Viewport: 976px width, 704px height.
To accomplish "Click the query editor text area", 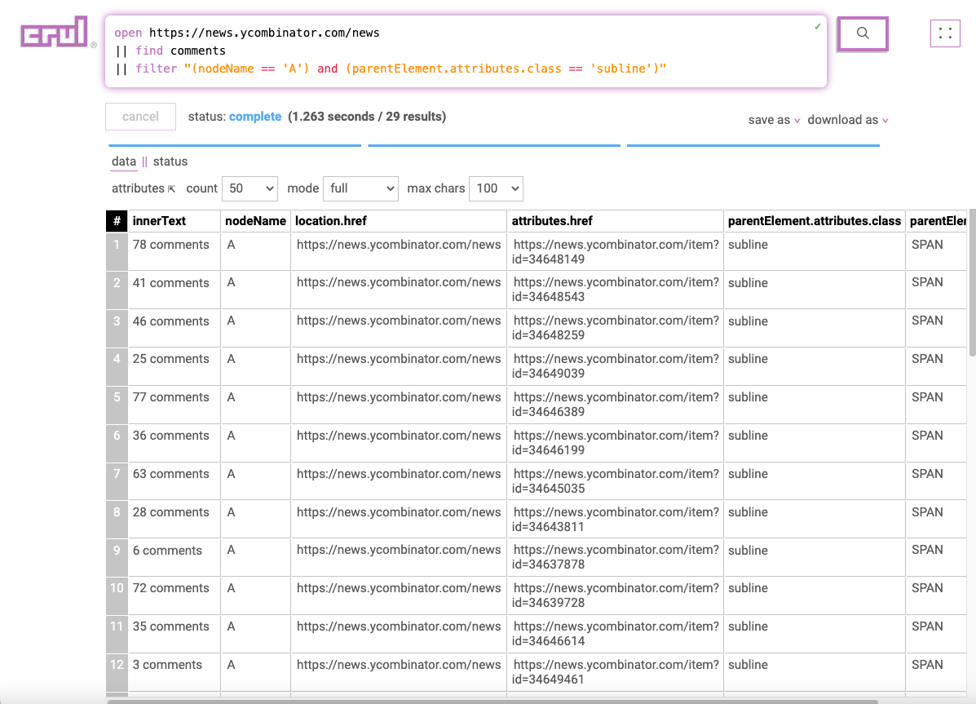I will point(466,51).
